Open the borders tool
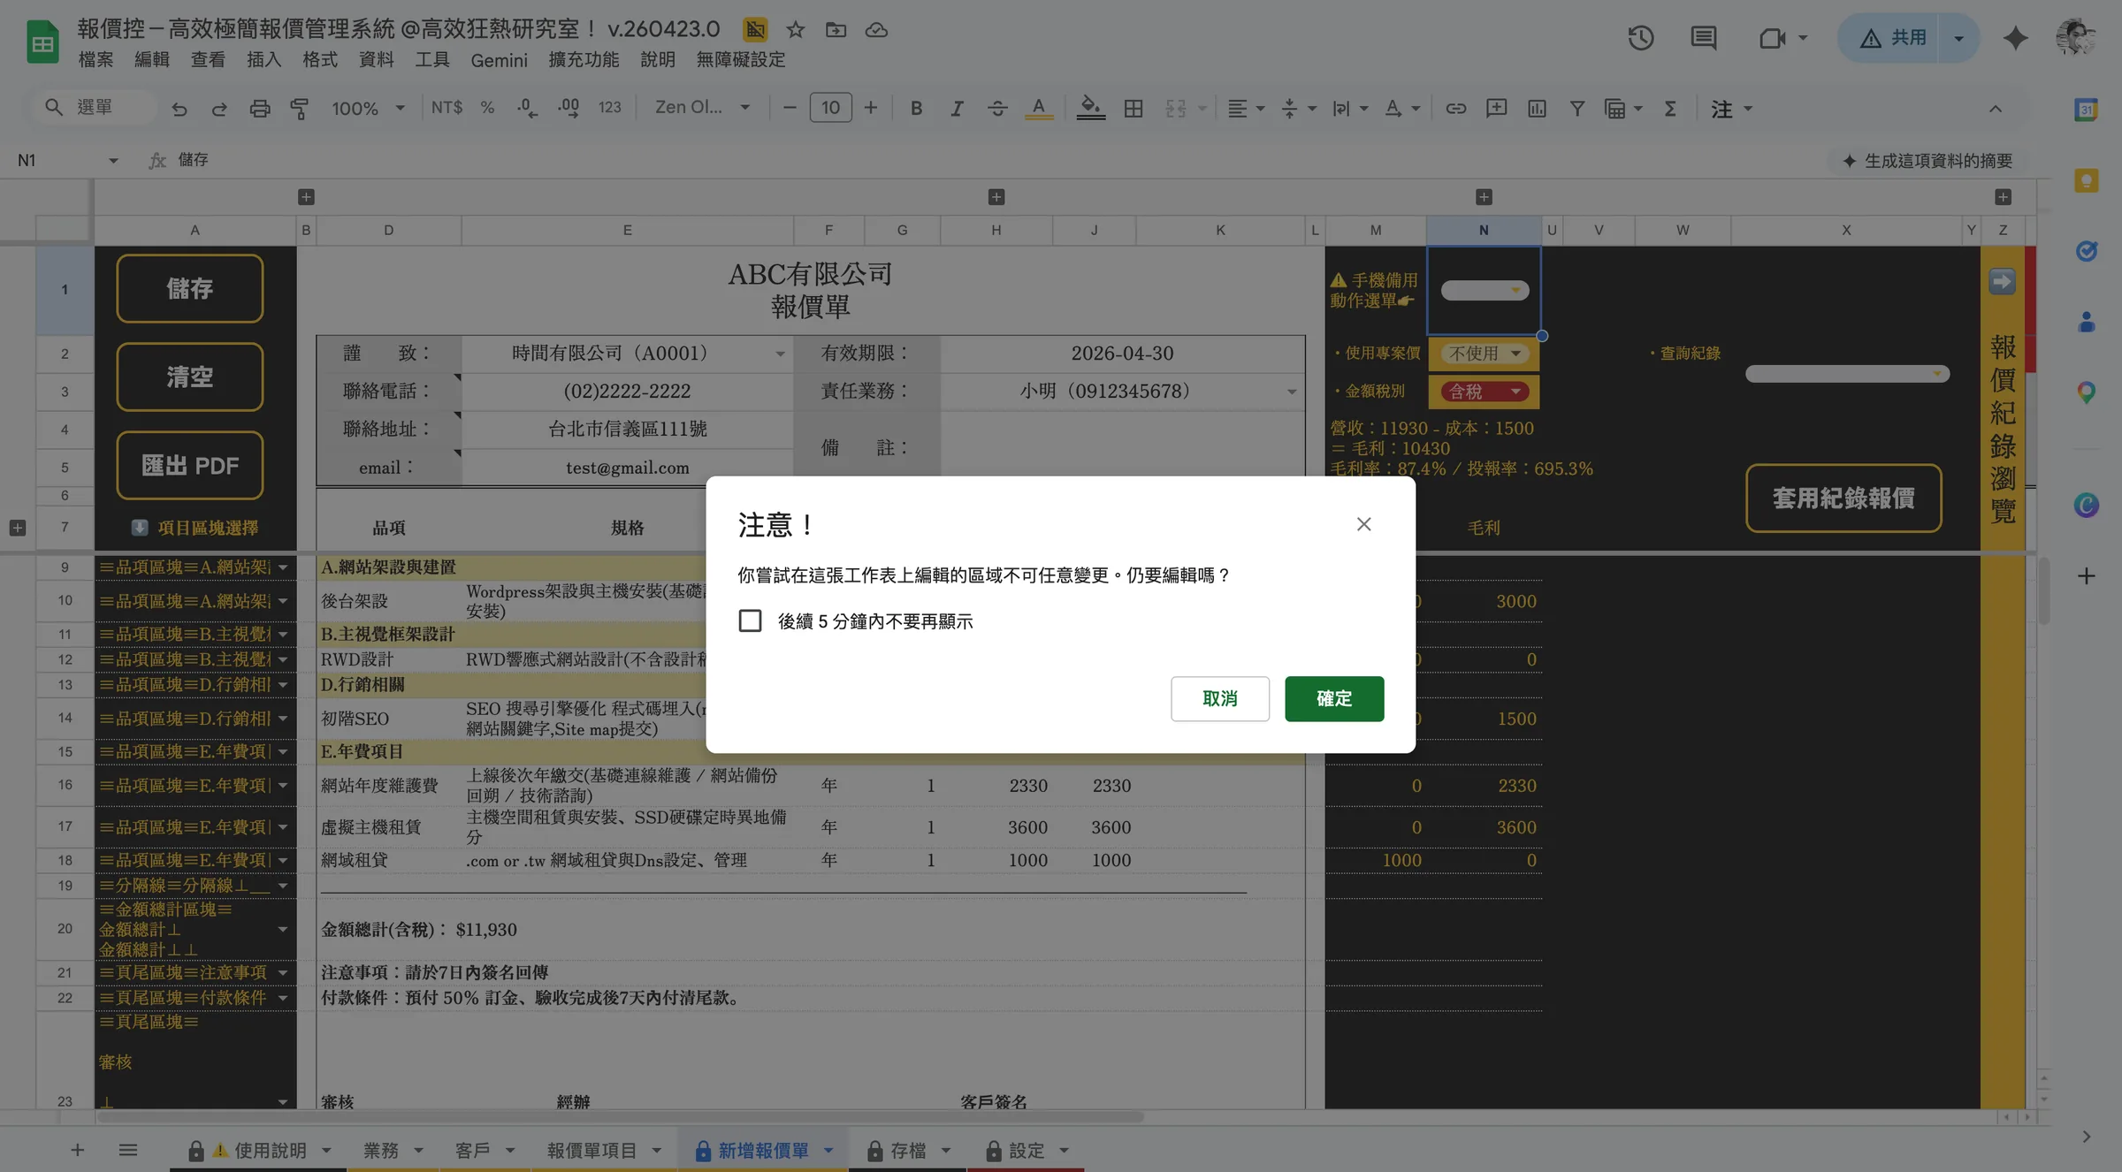The height and width of the screenshot is (1172, 2122). point(1134,108)
